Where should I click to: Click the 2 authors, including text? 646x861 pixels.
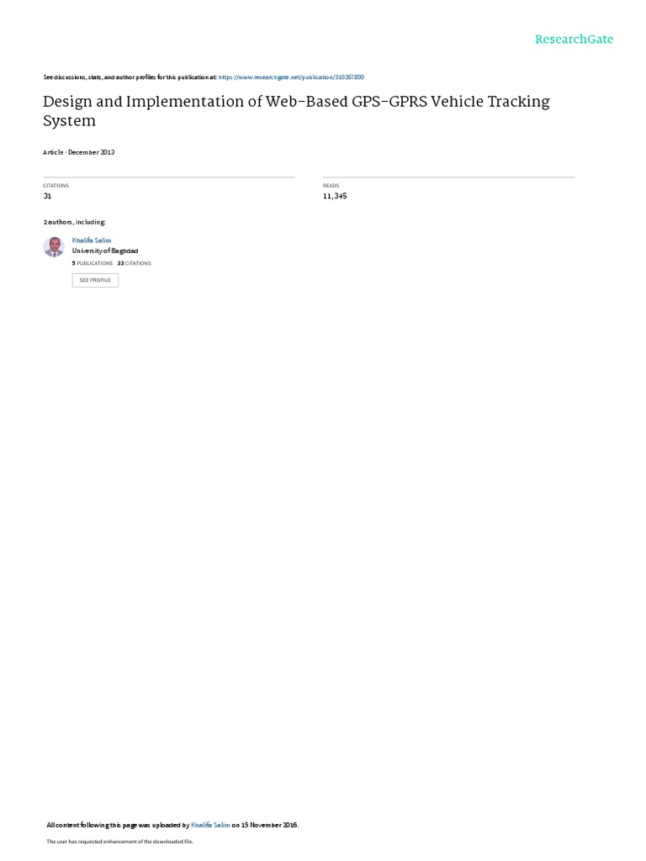pos(74,222)
